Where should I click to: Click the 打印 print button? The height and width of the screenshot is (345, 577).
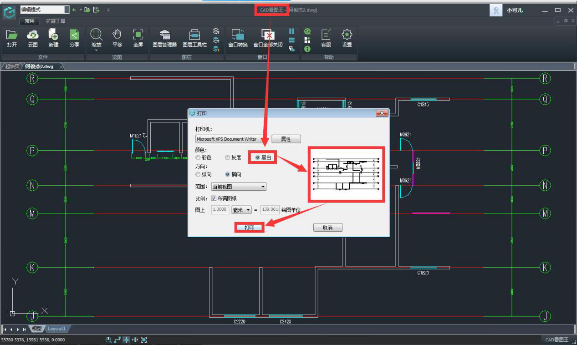coord(250,228)
